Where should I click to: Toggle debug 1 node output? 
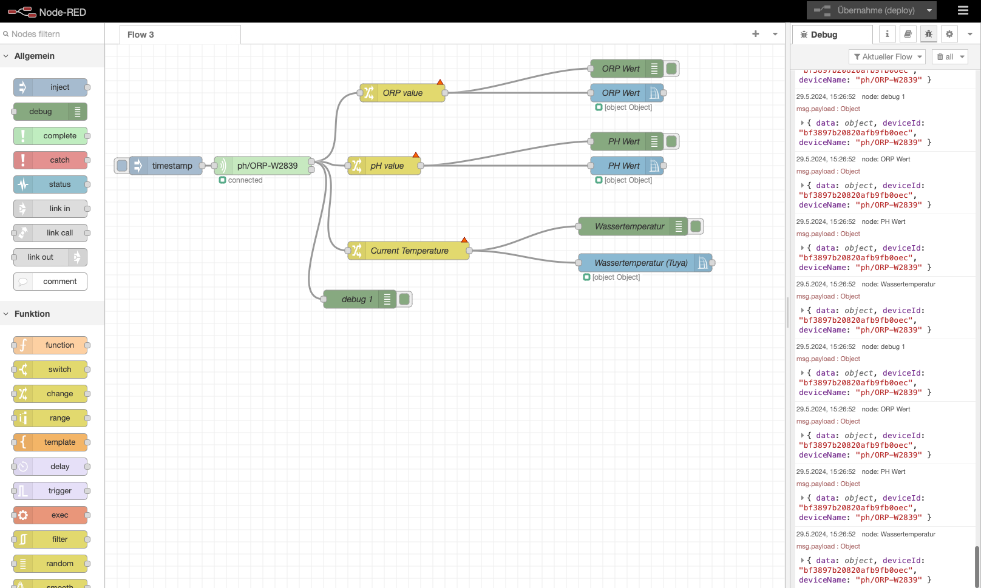404,299
